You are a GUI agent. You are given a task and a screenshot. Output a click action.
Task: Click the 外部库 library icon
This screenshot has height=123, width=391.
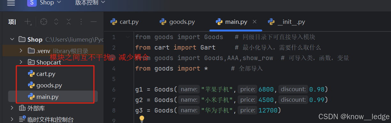click(x=22, y=108)
